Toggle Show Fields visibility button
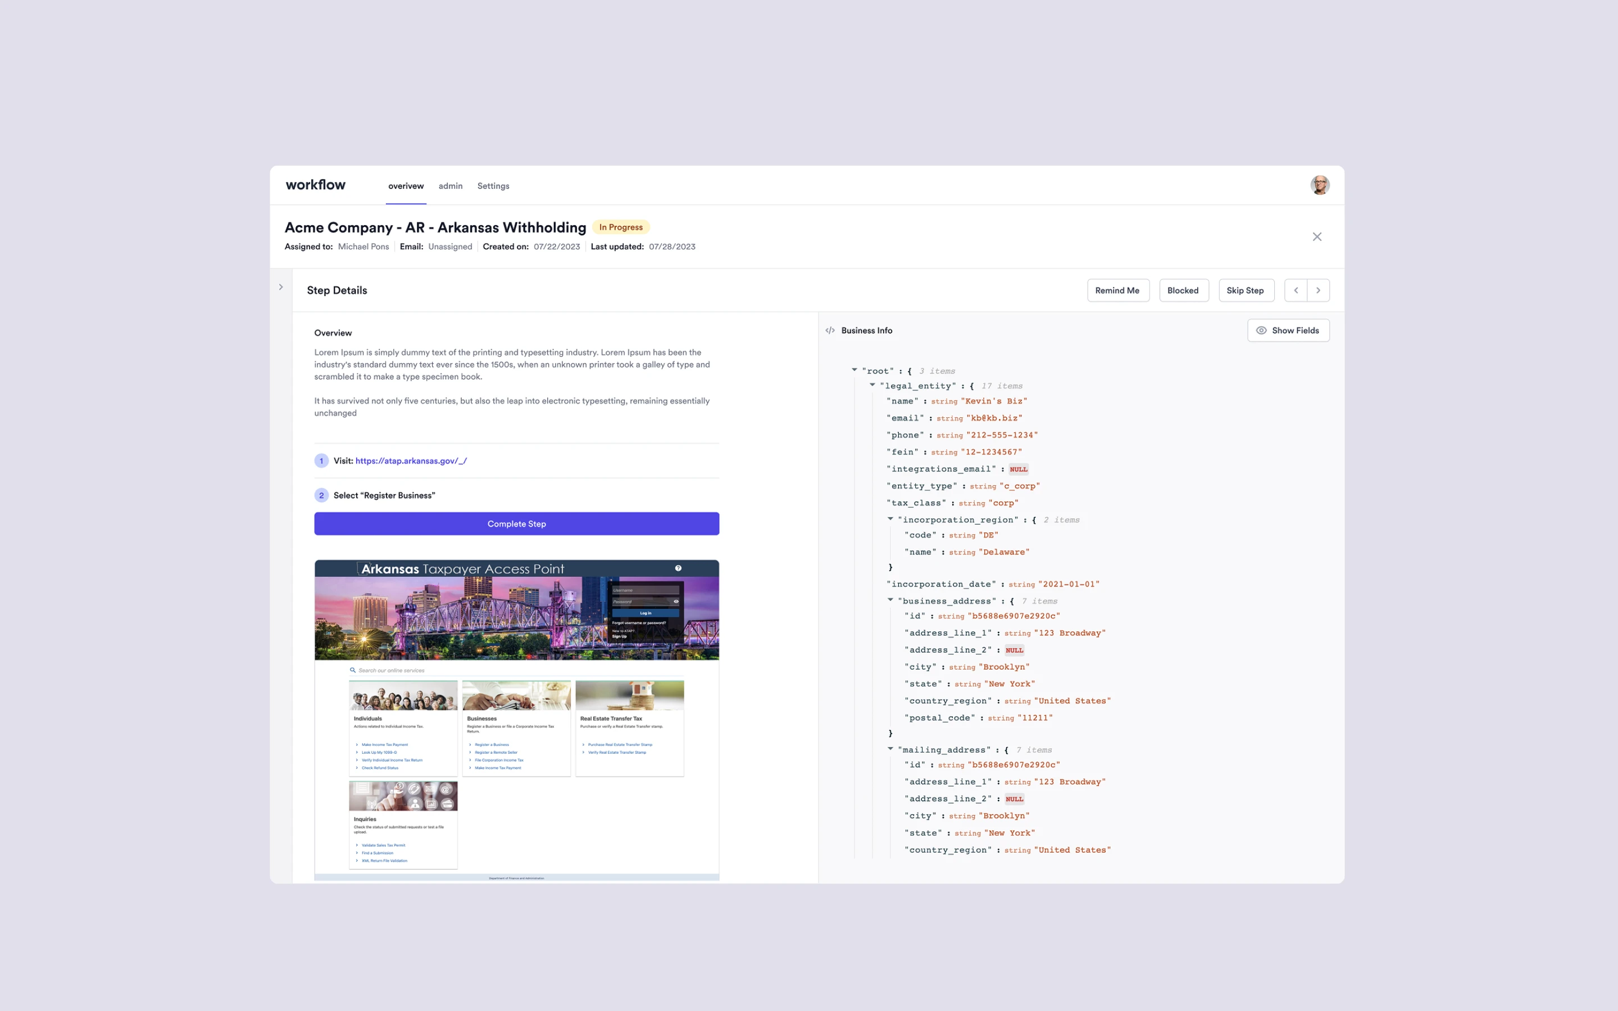The image size is (1618, 1011). point(1288,330)
